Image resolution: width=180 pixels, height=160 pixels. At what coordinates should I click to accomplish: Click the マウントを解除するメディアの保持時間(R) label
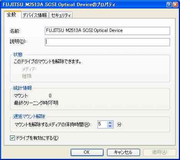tap(53, 124)
